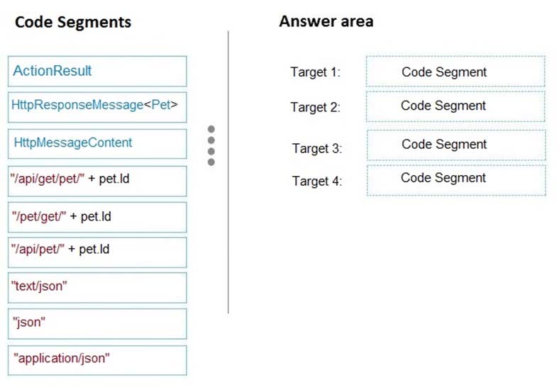Select the "/api/get/pet/" + pet.Id segment
This screenshot has height=390, width=559.
97,181
